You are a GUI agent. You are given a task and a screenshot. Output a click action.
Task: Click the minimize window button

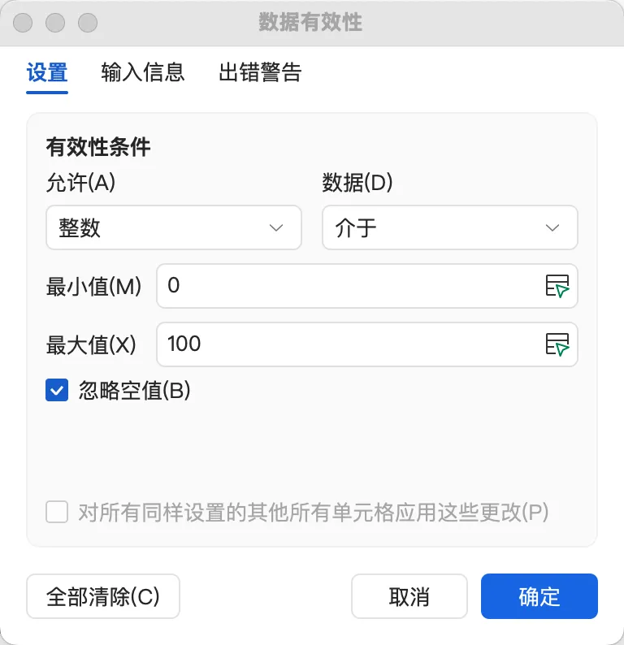(55, 22)
